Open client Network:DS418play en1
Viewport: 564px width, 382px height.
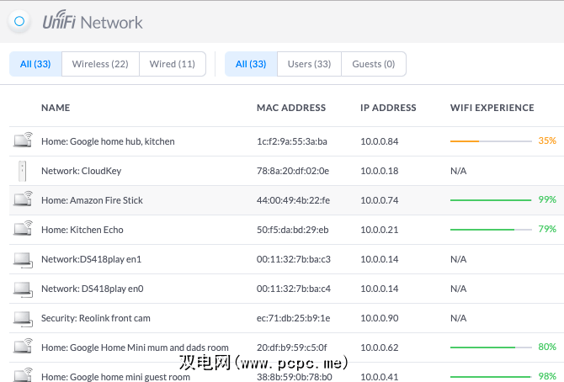(x=92, y=259)
